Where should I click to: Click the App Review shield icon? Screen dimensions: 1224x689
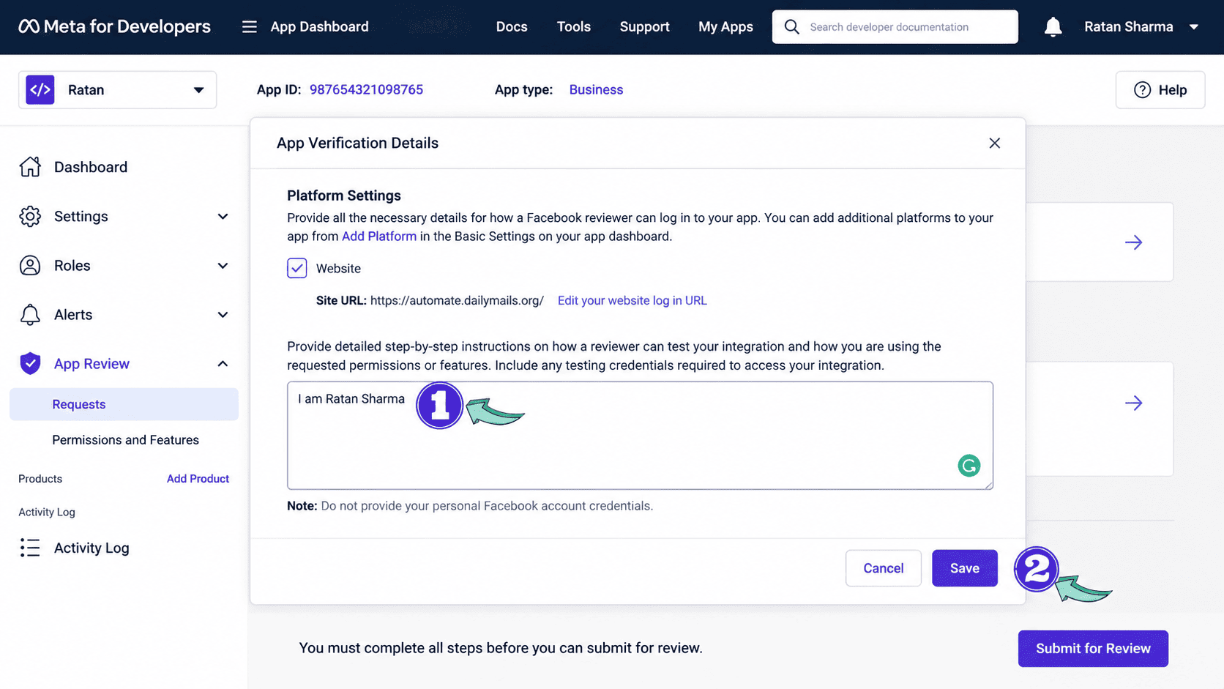30,363
